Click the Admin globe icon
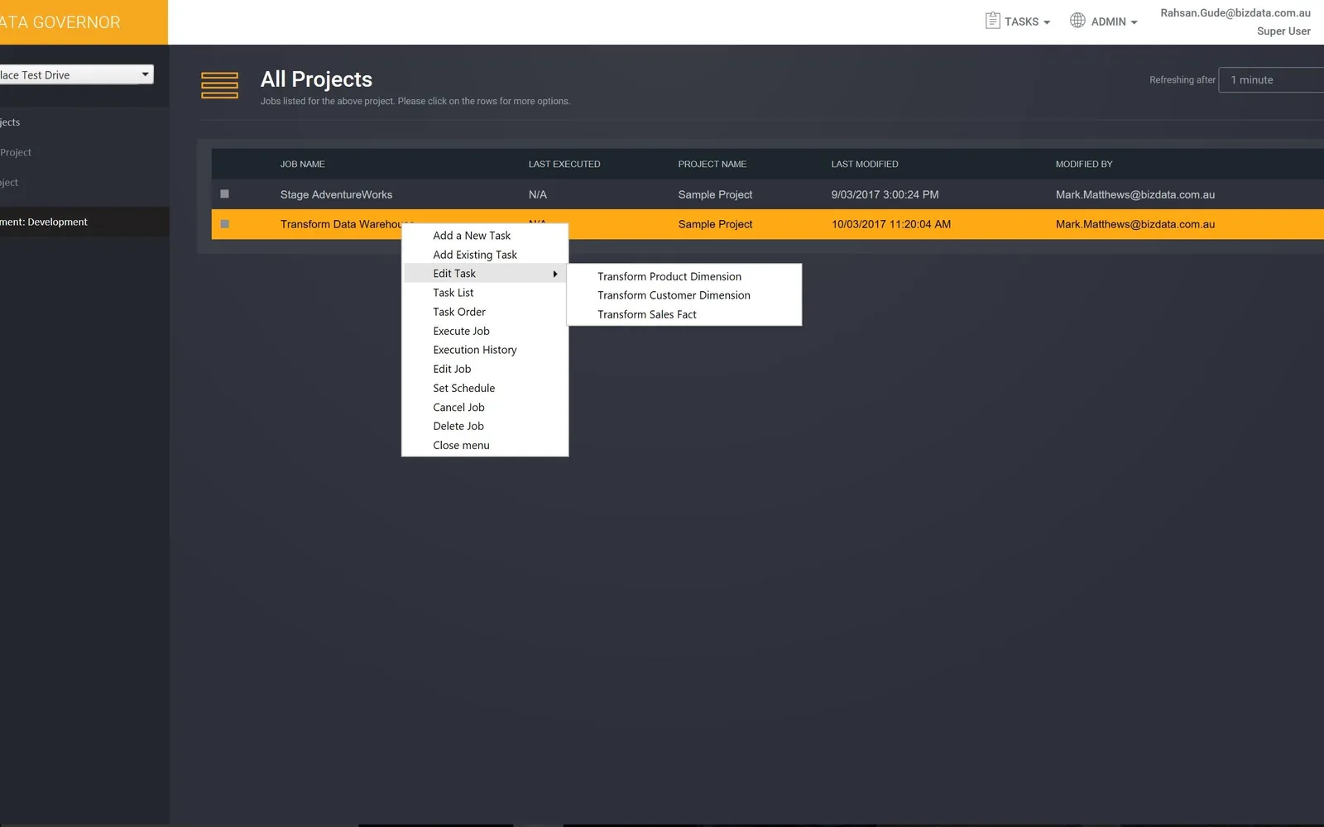Screen dimensions: 1324x827 (1077, 21)
